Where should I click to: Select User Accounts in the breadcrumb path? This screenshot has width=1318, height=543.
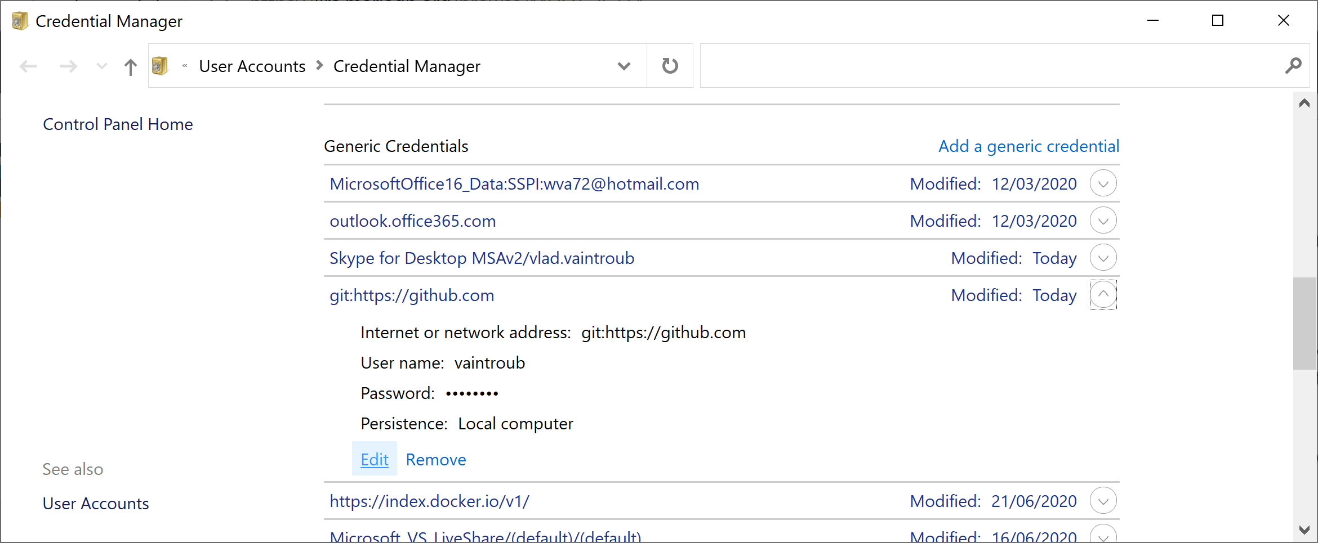click(252, 66)
